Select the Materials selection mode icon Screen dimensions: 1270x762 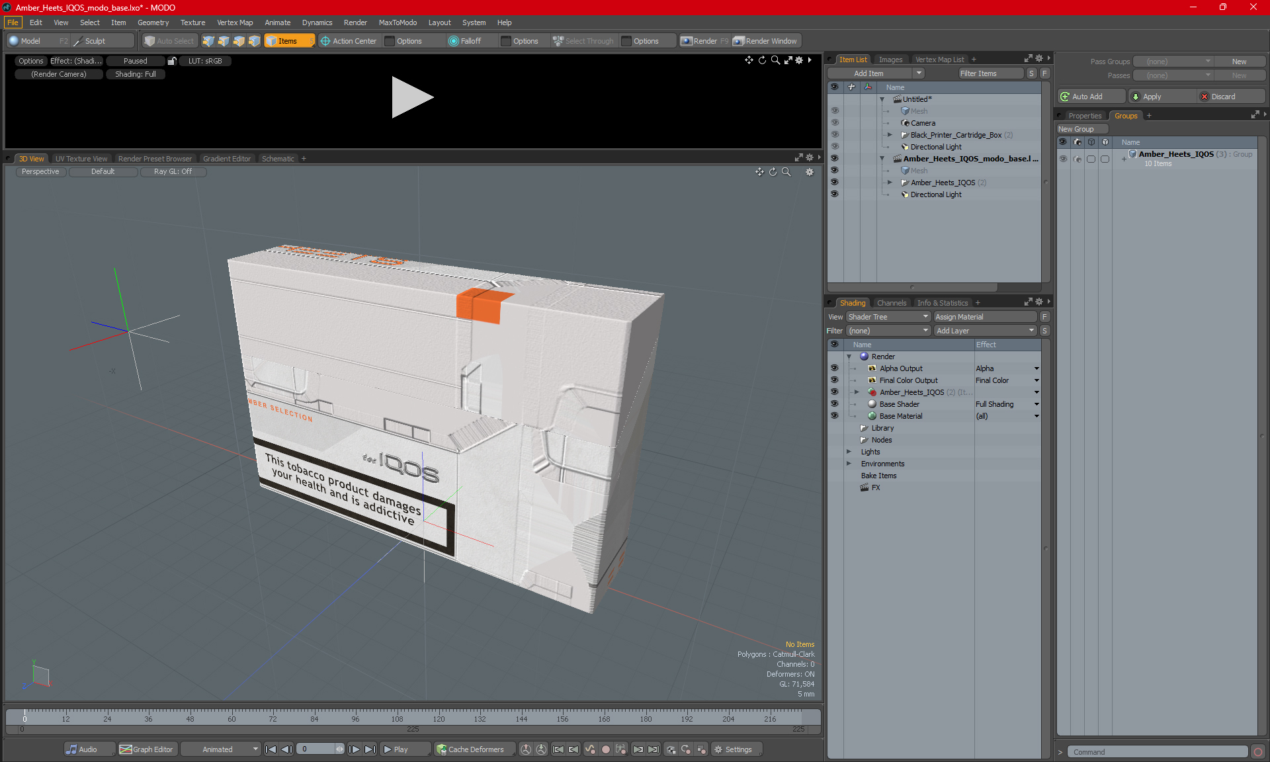pos(254,41)
